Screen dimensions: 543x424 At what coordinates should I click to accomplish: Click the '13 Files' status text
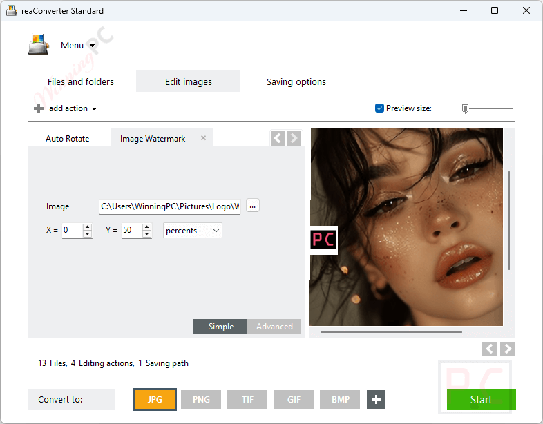point(53,363)
